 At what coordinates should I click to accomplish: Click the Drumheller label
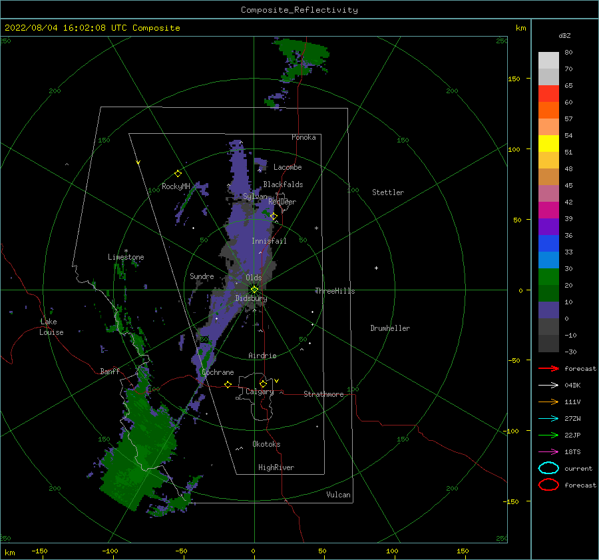390,328
